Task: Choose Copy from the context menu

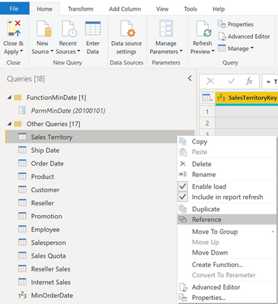Action: click(226, 141)
